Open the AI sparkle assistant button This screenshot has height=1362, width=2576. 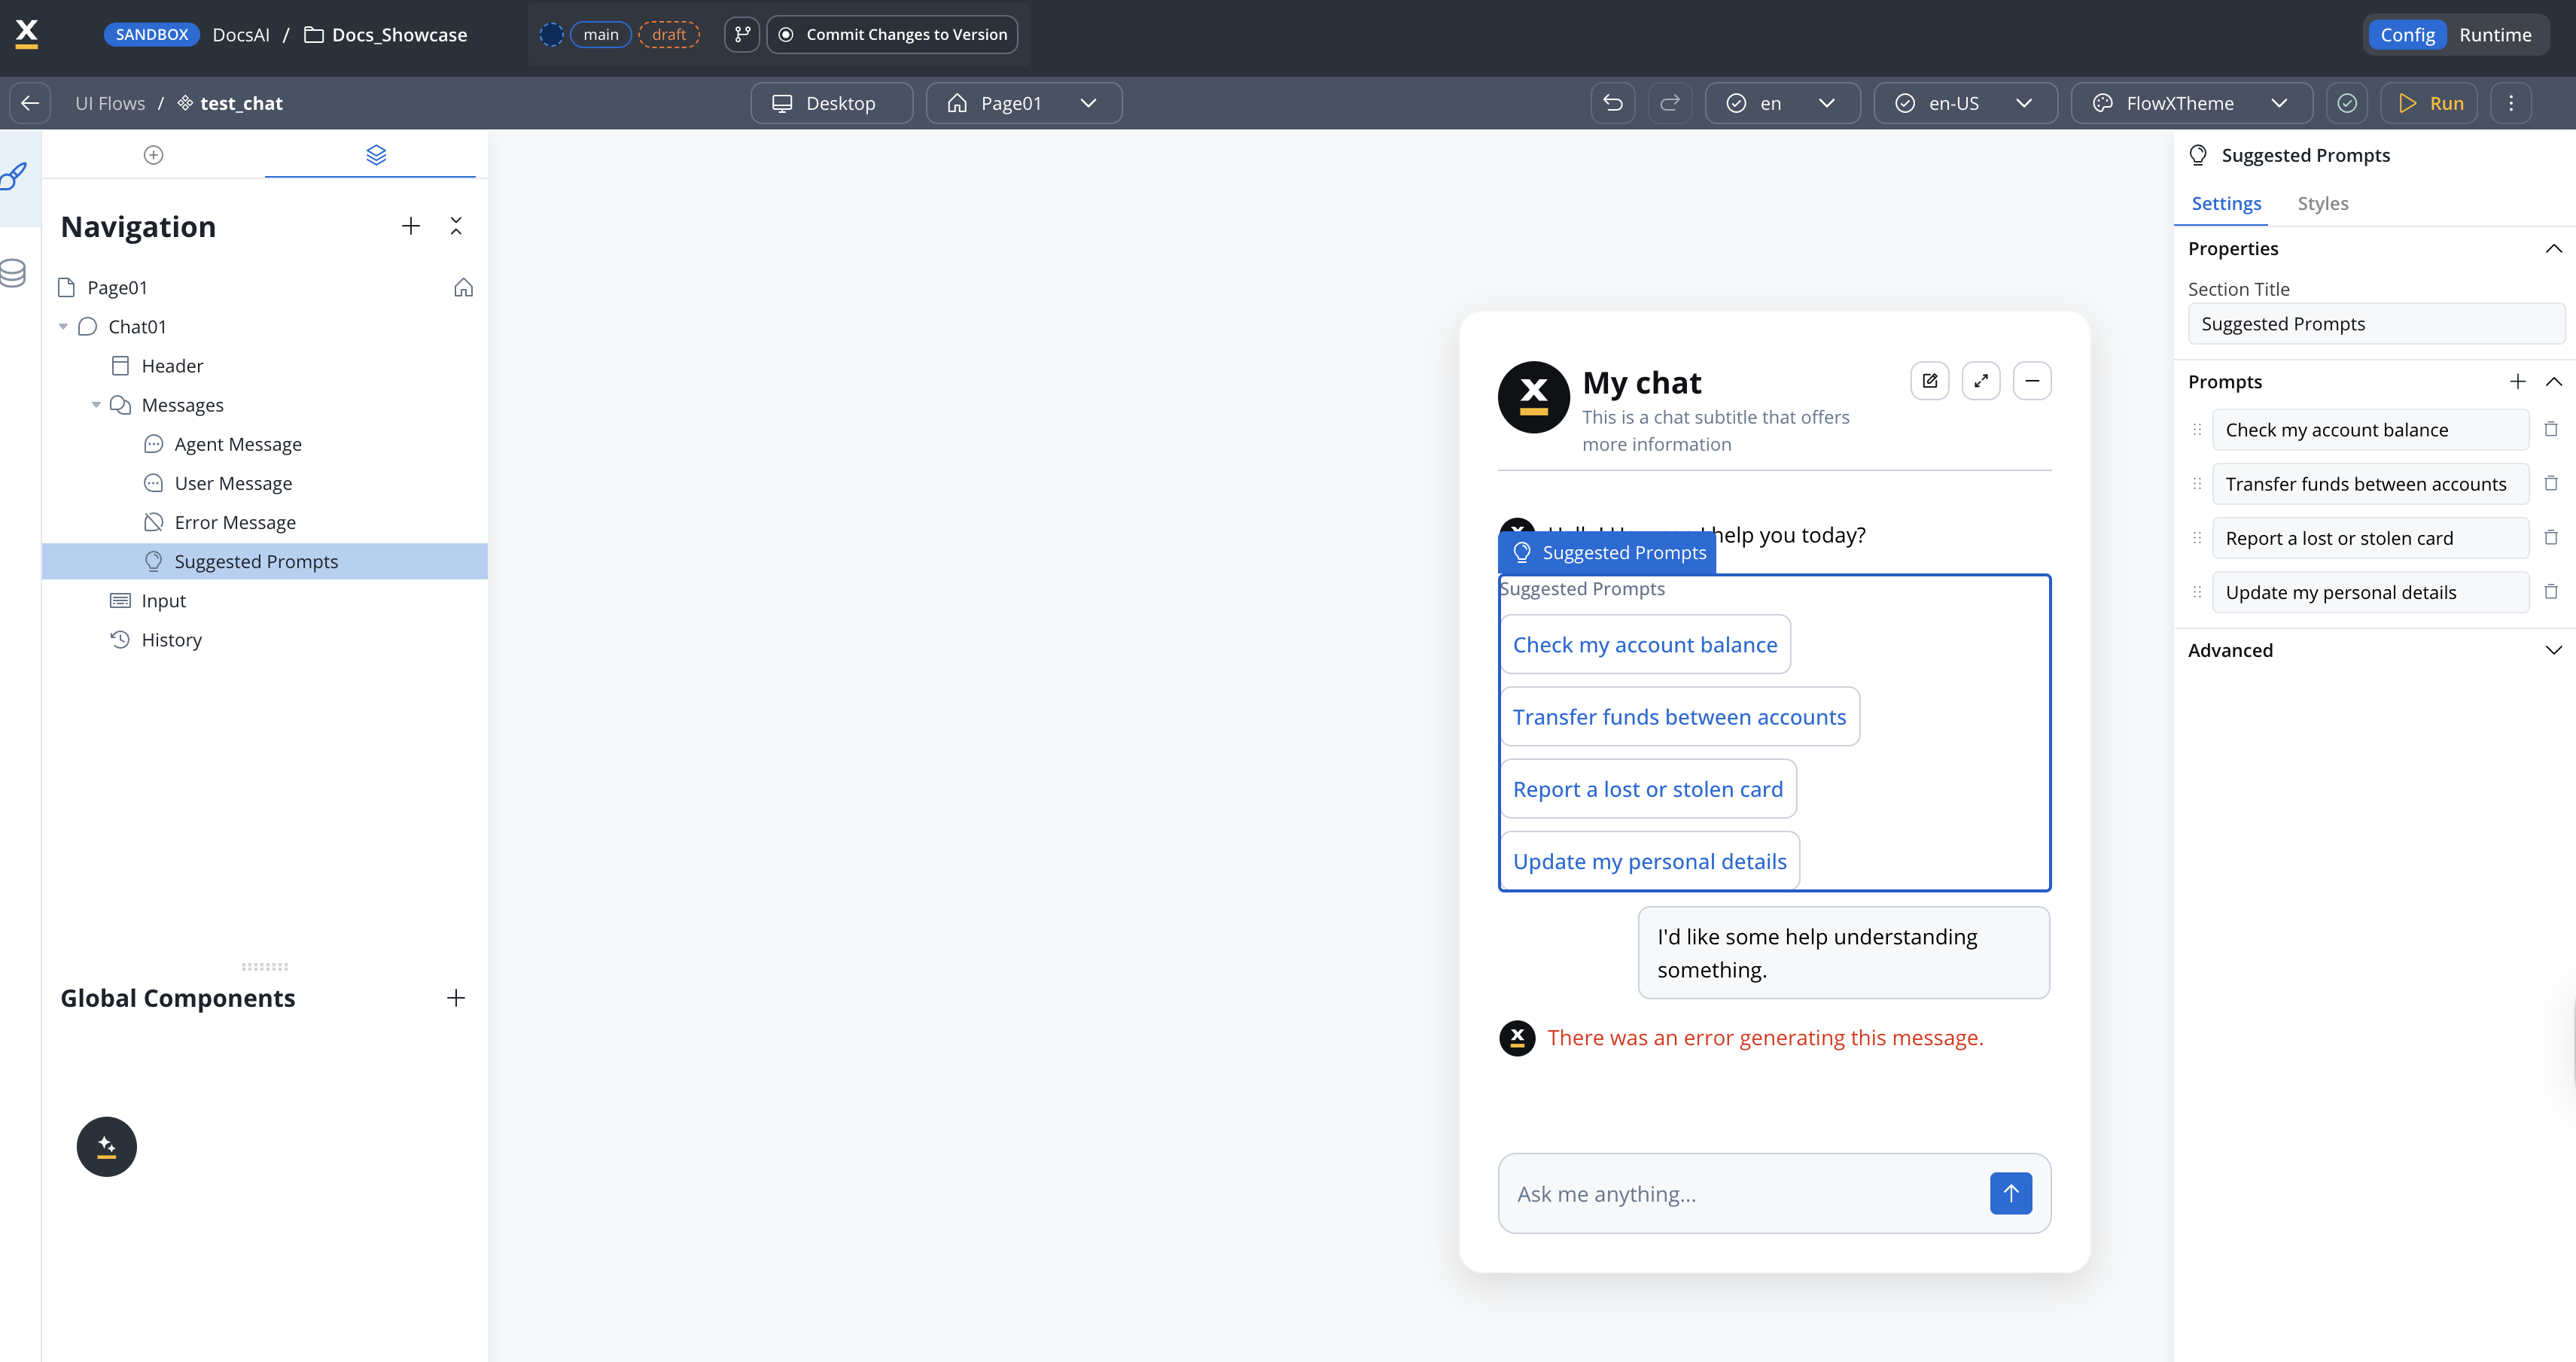(x=107, y=1146)
